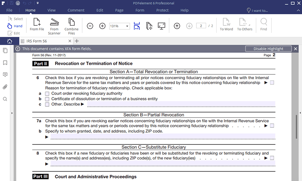The image size is (302, 181).
Task: Activate the Hand tool
Action: (15, 26)
